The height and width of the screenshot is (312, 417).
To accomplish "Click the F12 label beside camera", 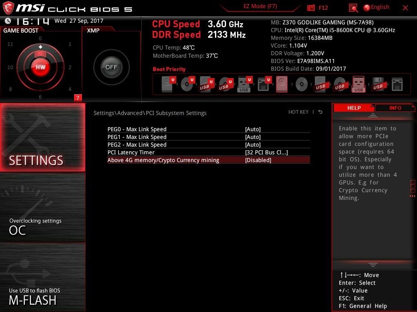I will point(323,8).
